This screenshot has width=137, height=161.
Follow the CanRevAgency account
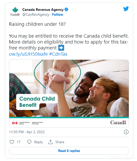click(x=58, y=15)
